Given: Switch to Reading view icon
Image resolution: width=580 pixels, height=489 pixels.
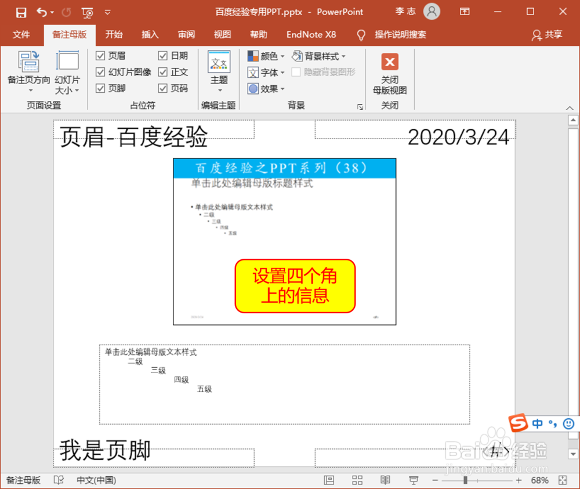Looking at the screenshot, I should [x=385, y=480].
